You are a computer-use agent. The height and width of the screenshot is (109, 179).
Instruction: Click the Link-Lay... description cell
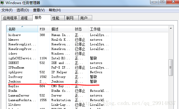(x=61, y=105)
